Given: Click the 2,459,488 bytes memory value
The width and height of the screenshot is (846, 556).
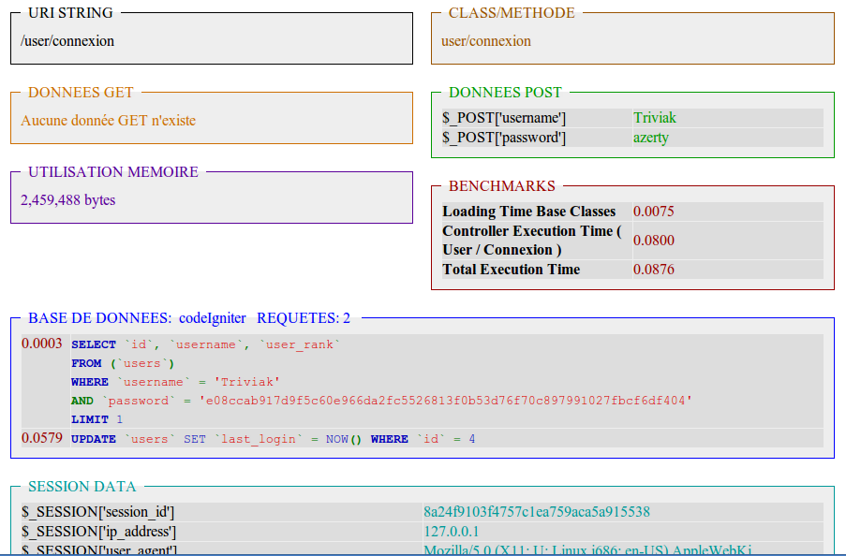Looking at the screenshot, I should [68, 200].
